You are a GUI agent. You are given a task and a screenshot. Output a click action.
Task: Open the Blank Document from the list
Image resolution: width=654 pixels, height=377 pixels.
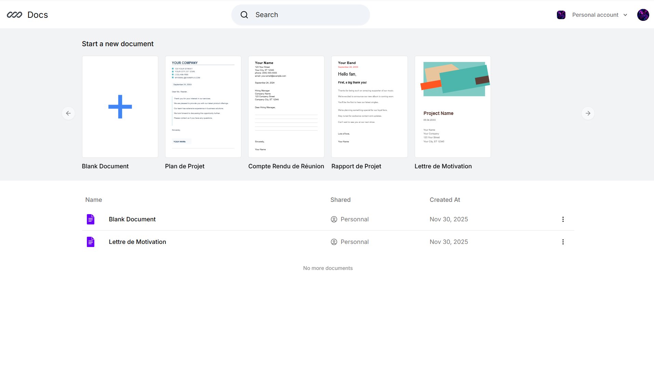[x=132, y=219]
